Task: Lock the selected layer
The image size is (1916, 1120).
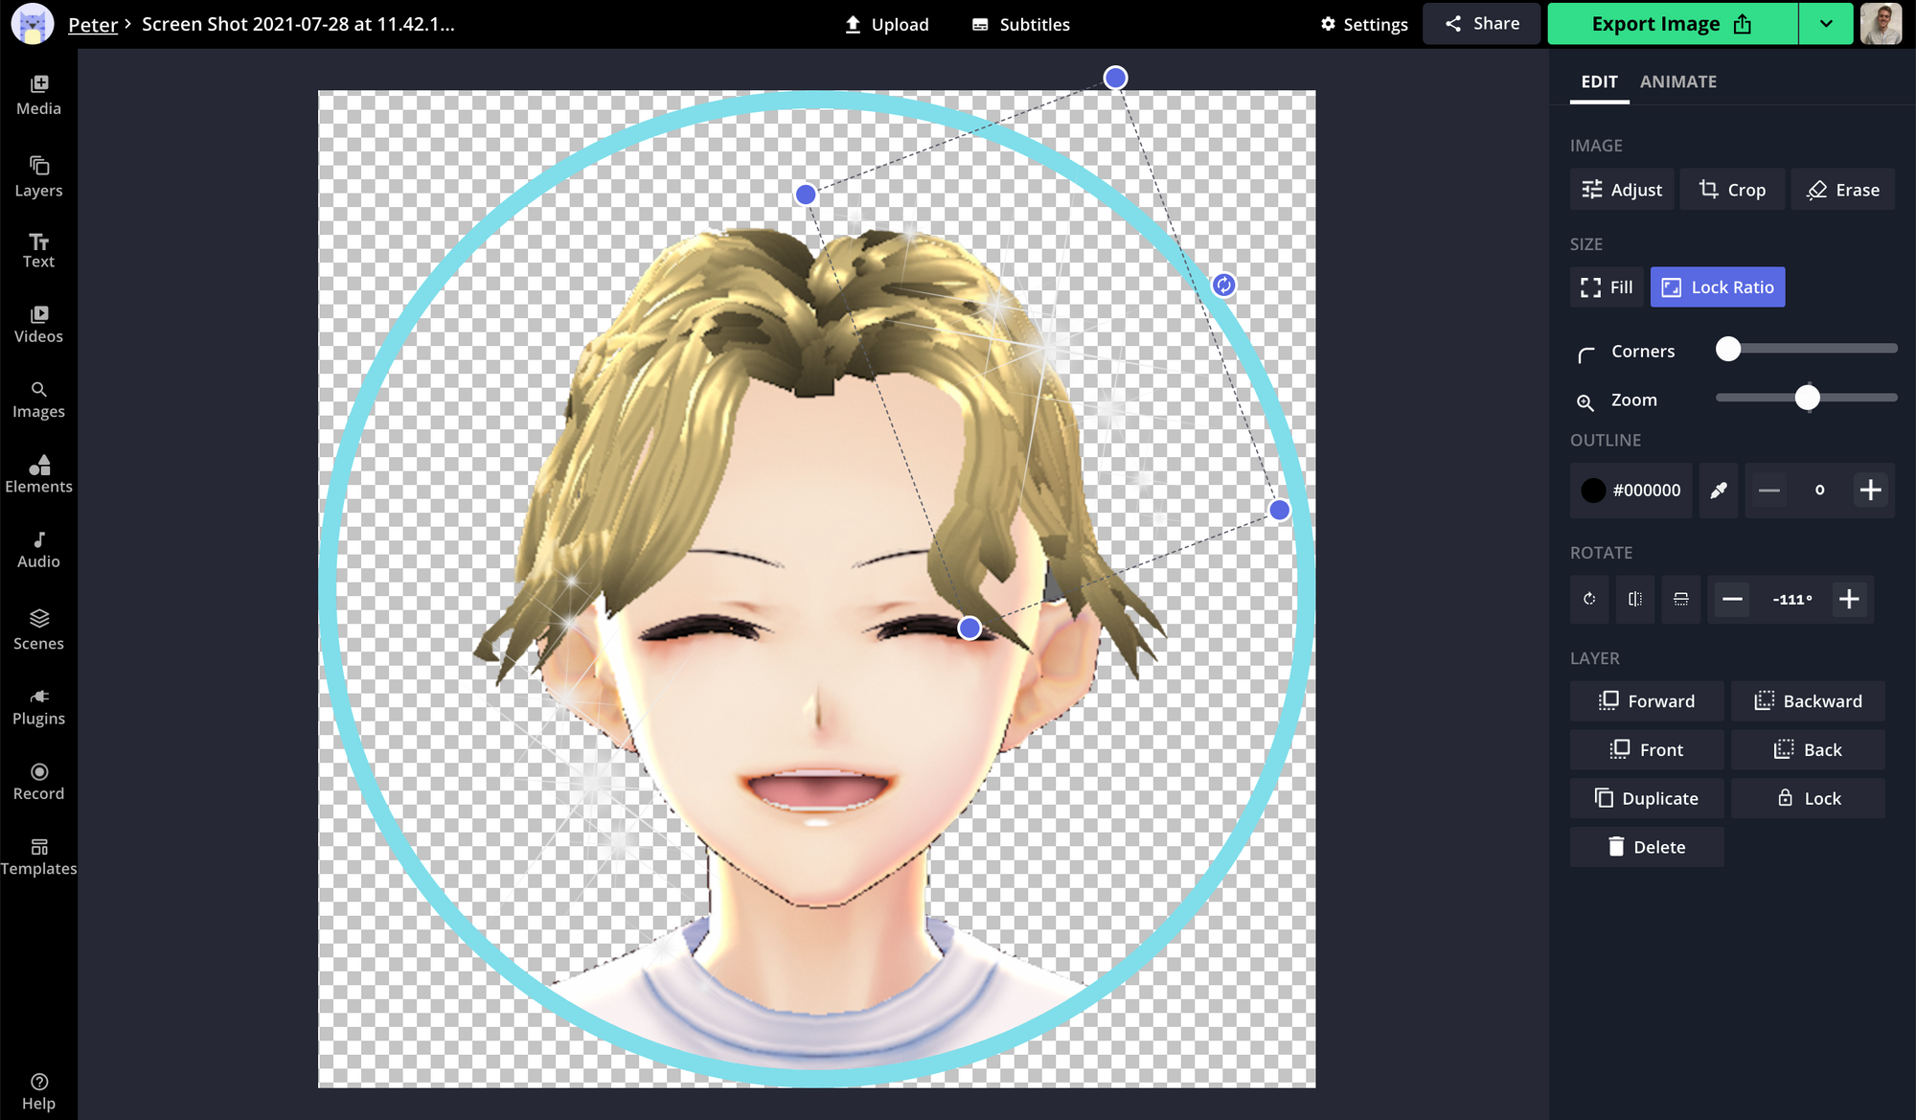Action: (1807, 797)
